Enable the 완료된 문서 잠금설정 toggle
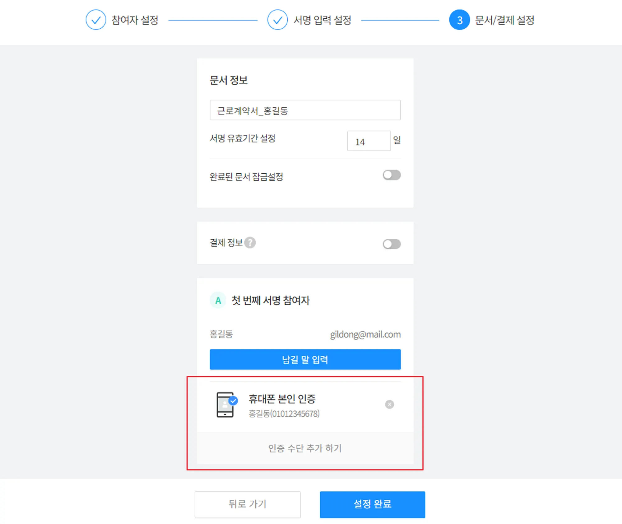The height and width of the screenshot is (524, 622). [392, 175]
